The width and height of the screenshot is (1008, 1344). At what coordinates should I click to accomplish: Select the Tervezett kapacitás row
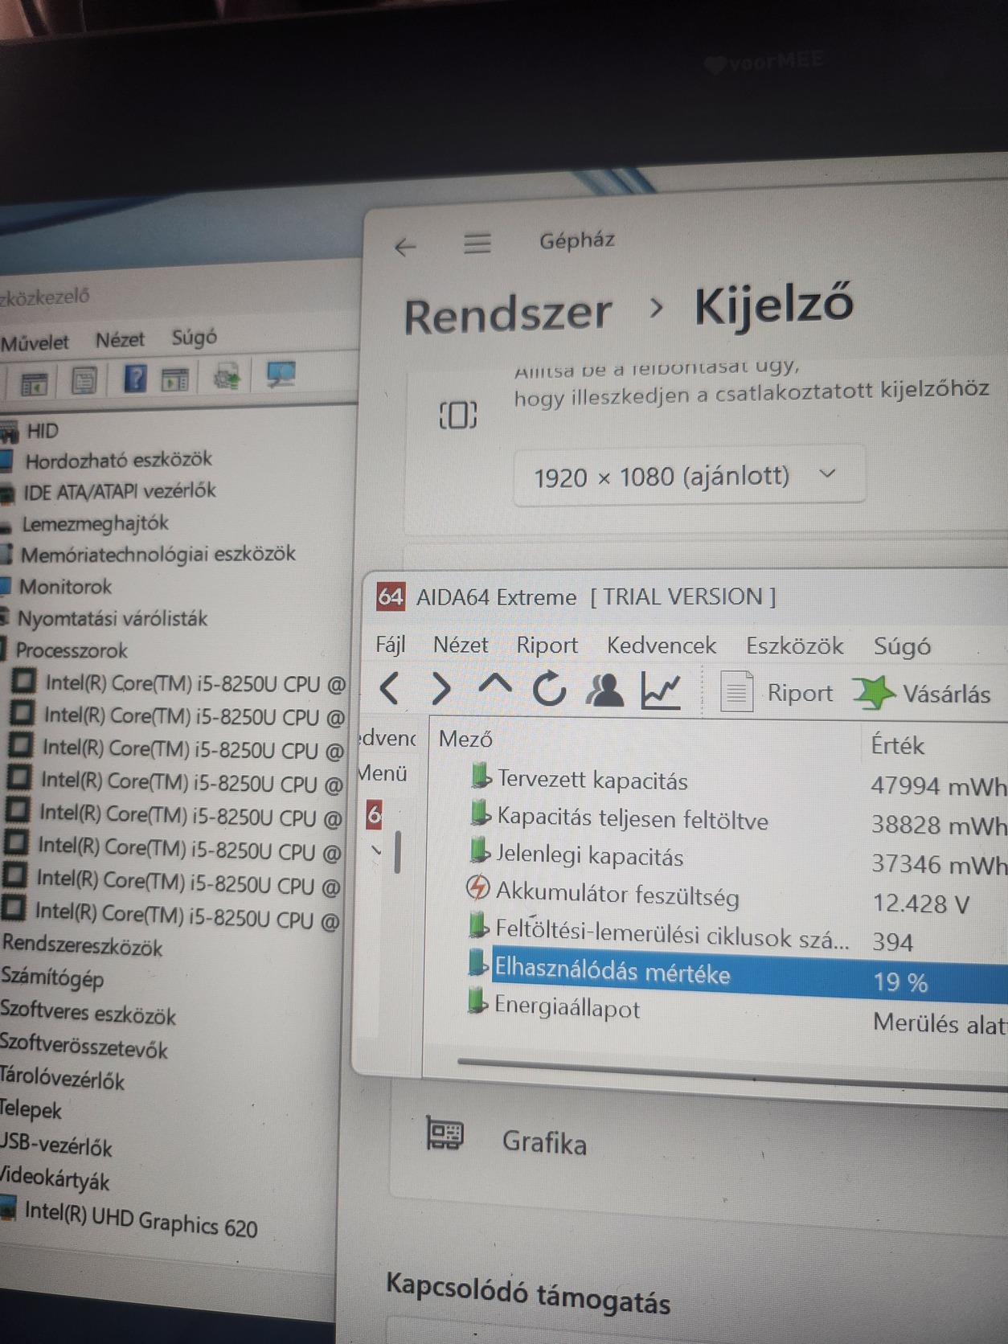pyautogui.click(x=592, y=780)
